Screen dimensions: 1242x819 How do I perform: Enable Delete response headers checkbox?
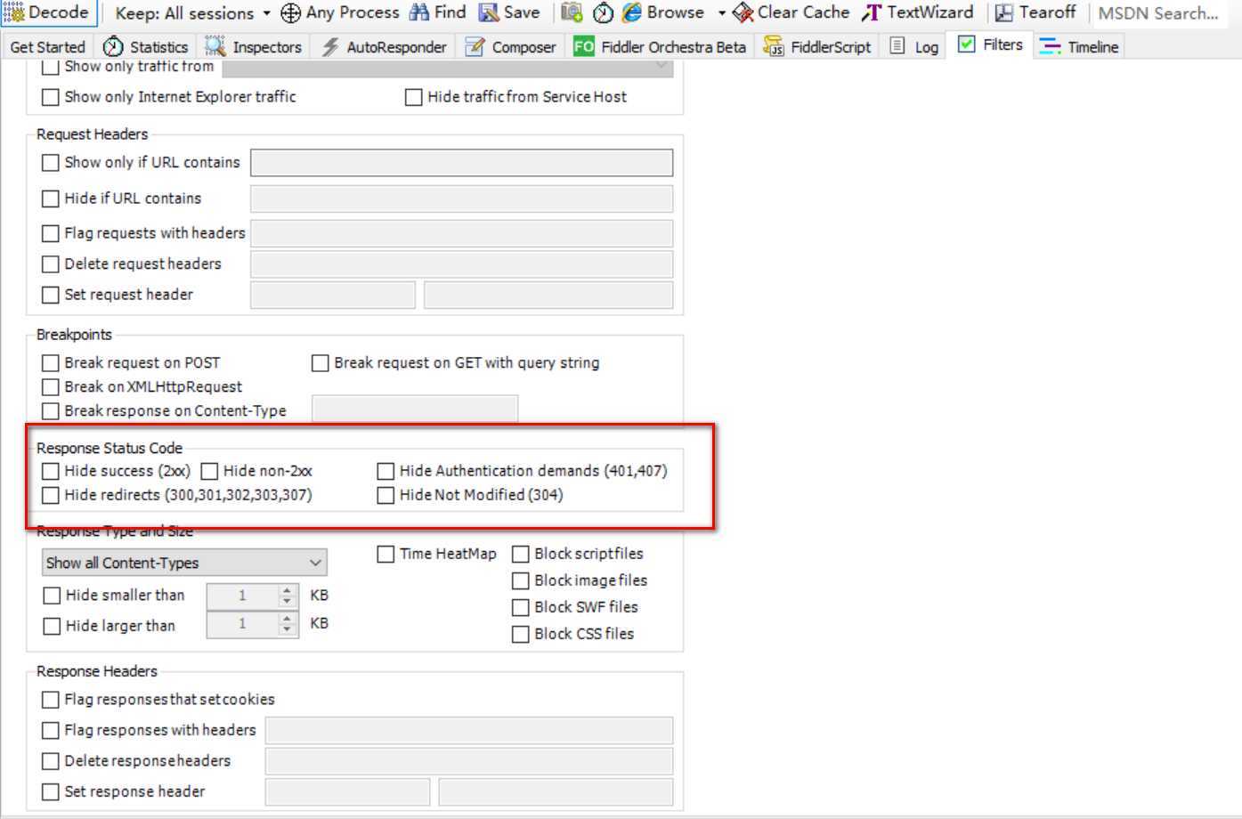(51, 761)
